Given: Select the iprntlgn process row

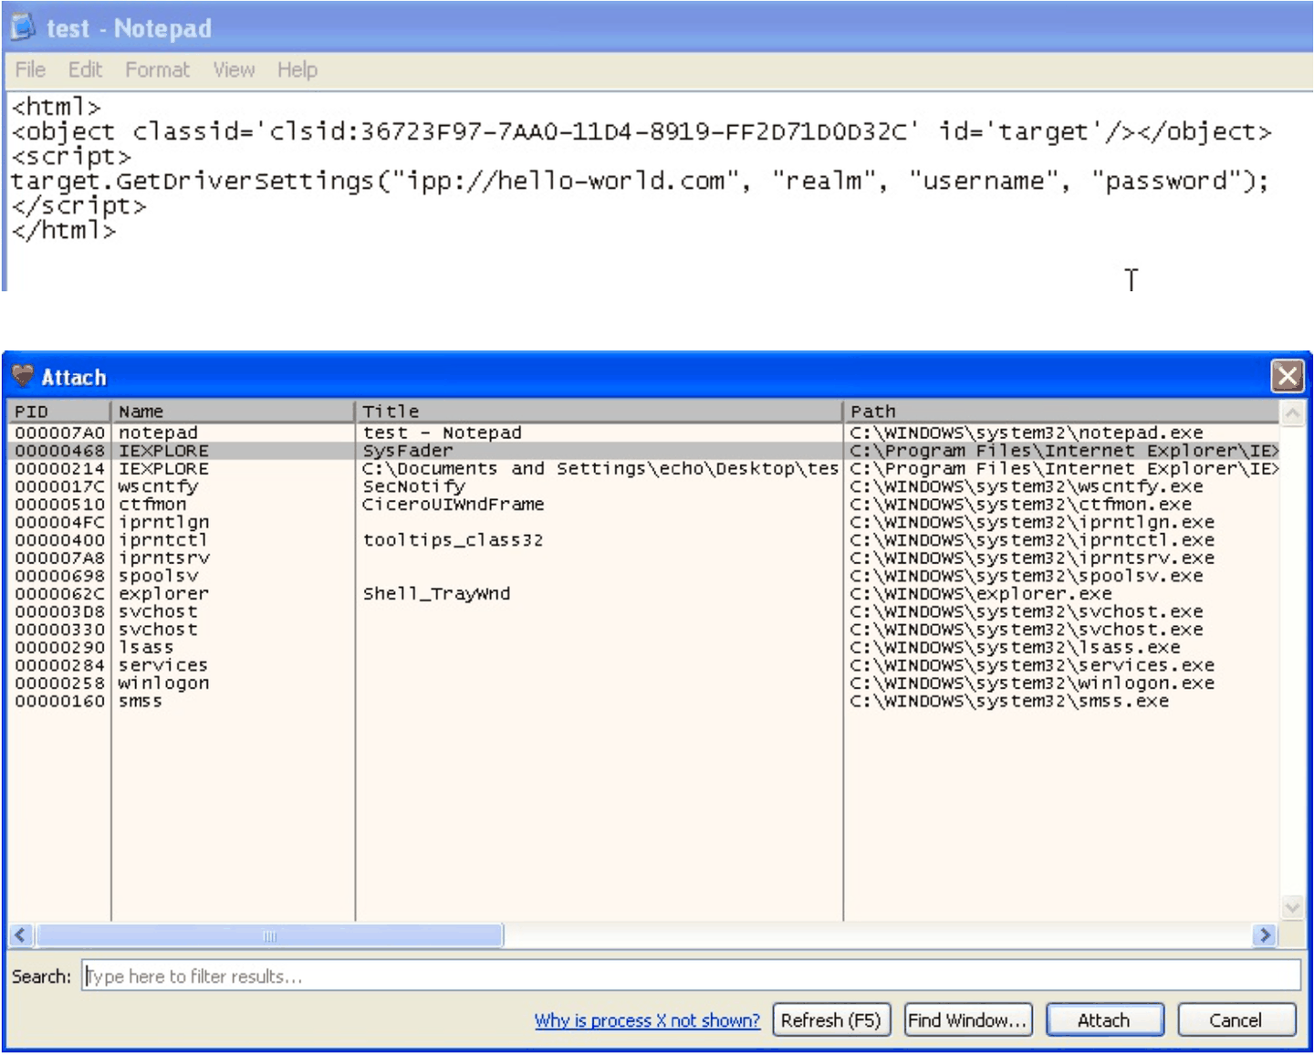Looking at the screenshot, I should point(643,522).
